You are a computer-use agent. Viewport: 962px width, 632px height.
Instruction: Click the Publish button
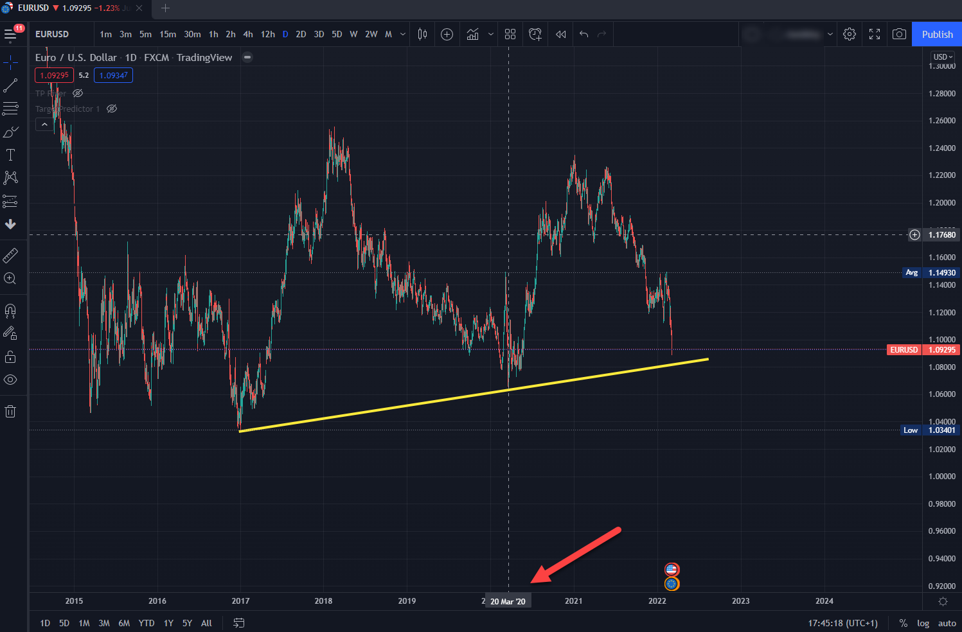coord(937,34)
